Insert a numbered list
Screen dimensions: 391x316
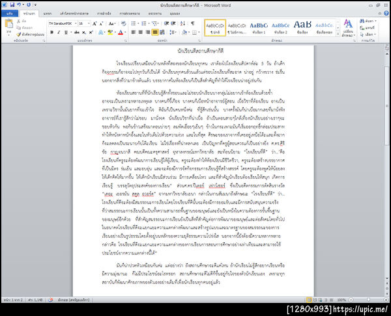[x=144, y=24]
